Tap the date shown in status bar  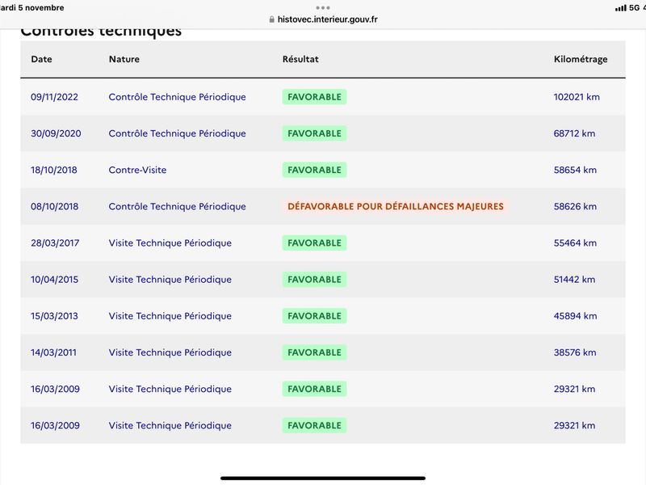coord(32,8)
